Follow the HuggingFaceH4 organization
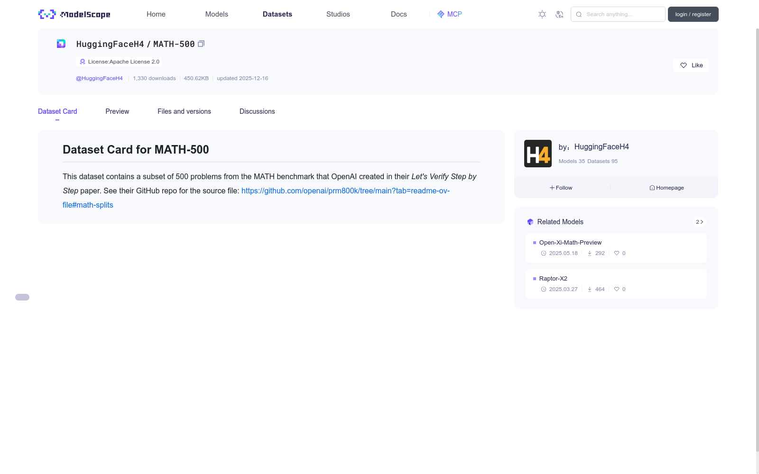 point(561,188)
